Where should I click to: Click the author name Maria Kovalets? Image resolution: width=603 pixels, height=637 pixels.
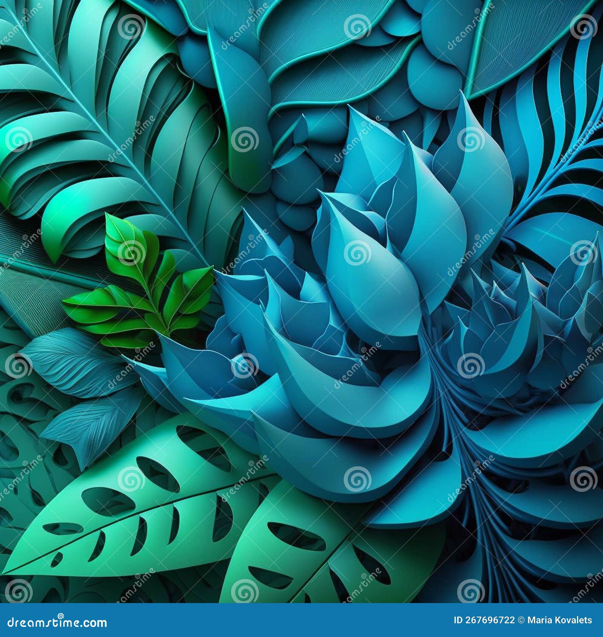[560, 620]
